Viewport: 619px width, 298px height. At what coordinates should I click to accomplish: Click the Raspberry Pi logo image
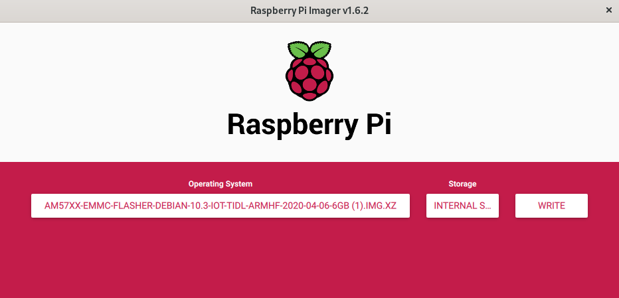pyautogui.click(x=309, y=72)
